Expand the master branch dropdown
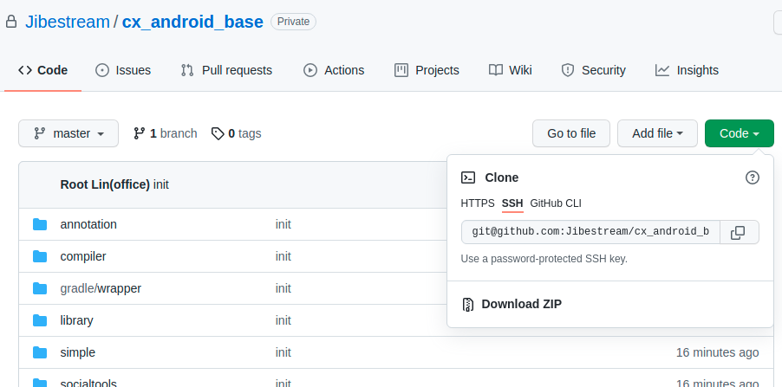The width and height of the screenshot is (782, 387). click(x=68, y=133)
